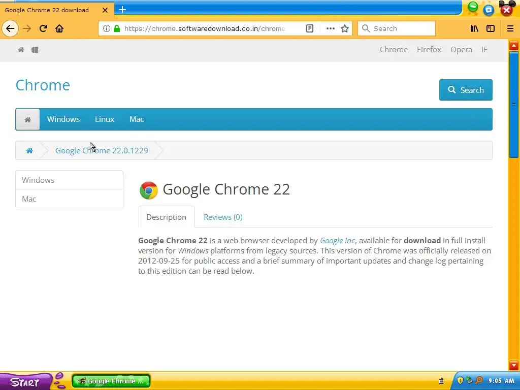Bookmark this page with the star icon

coord(345,28)
